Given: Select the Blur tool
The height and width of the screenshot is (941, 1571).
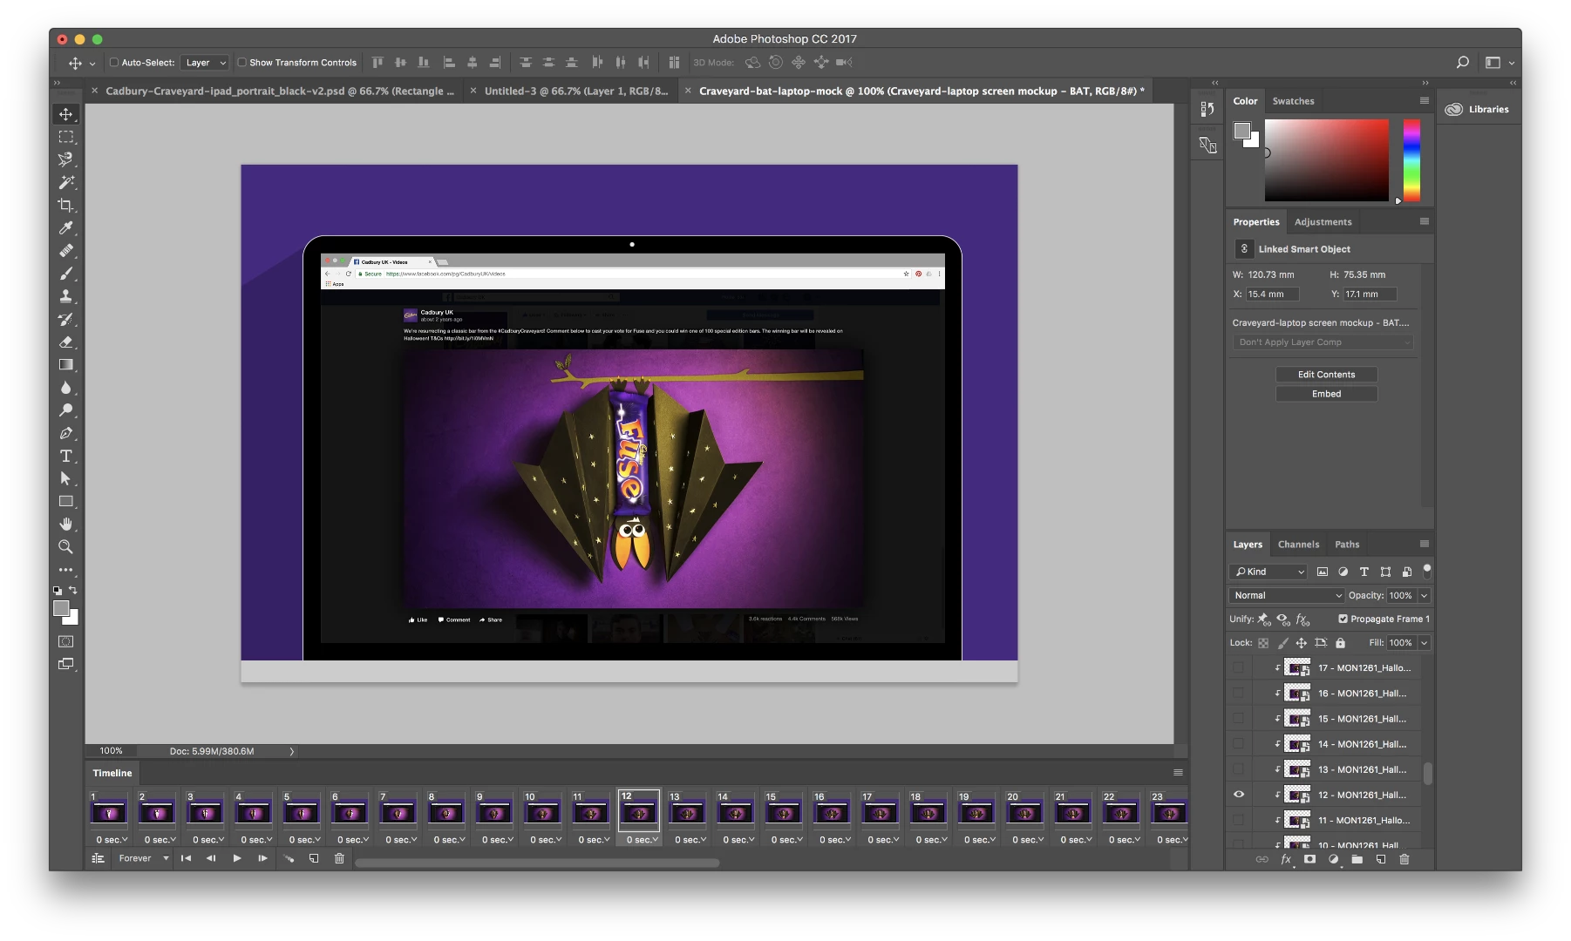Looking at the screenshot, I should point(65,388).
